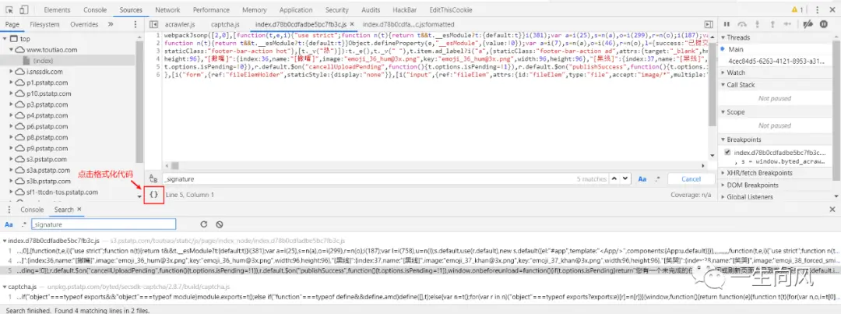Viewport: 841px width, 314px height.
Task: Deactivate all breakpoints
Action: (x=808, y=24)
